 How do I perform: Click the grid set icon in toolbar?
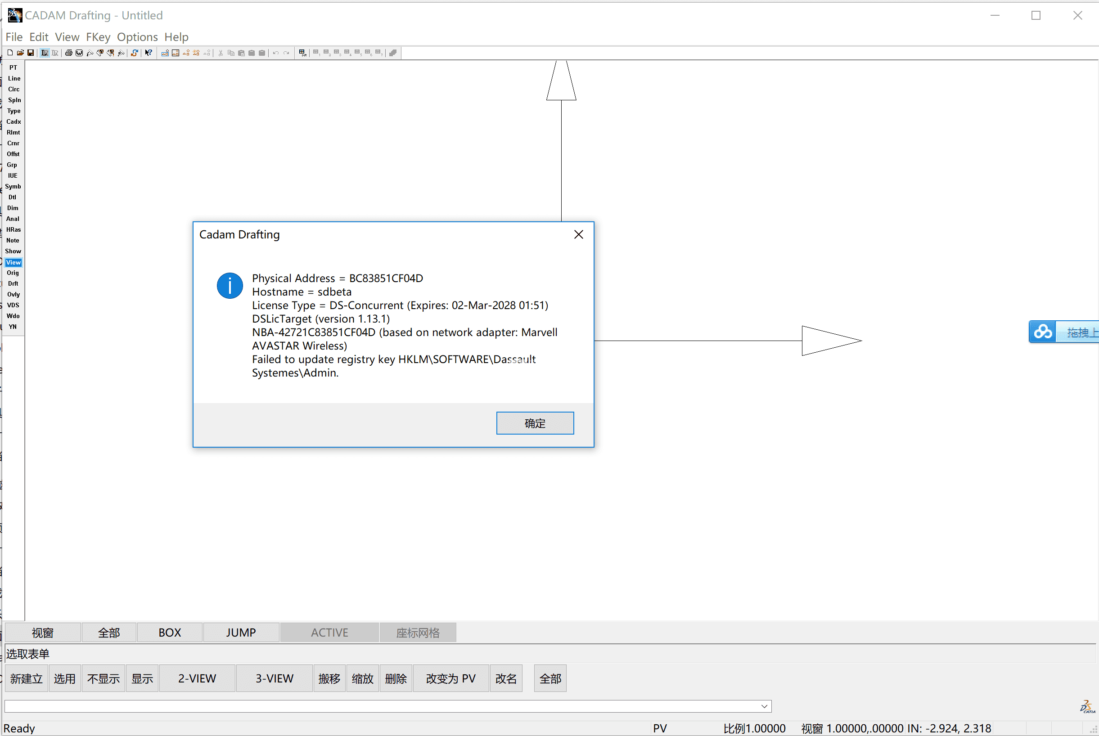click(x=302, y=53)
